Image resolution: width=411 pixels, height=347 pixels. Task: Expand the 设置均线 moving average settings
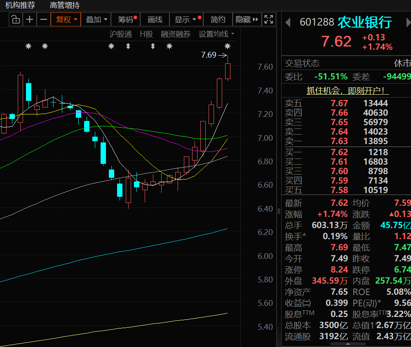coord(216,34)
